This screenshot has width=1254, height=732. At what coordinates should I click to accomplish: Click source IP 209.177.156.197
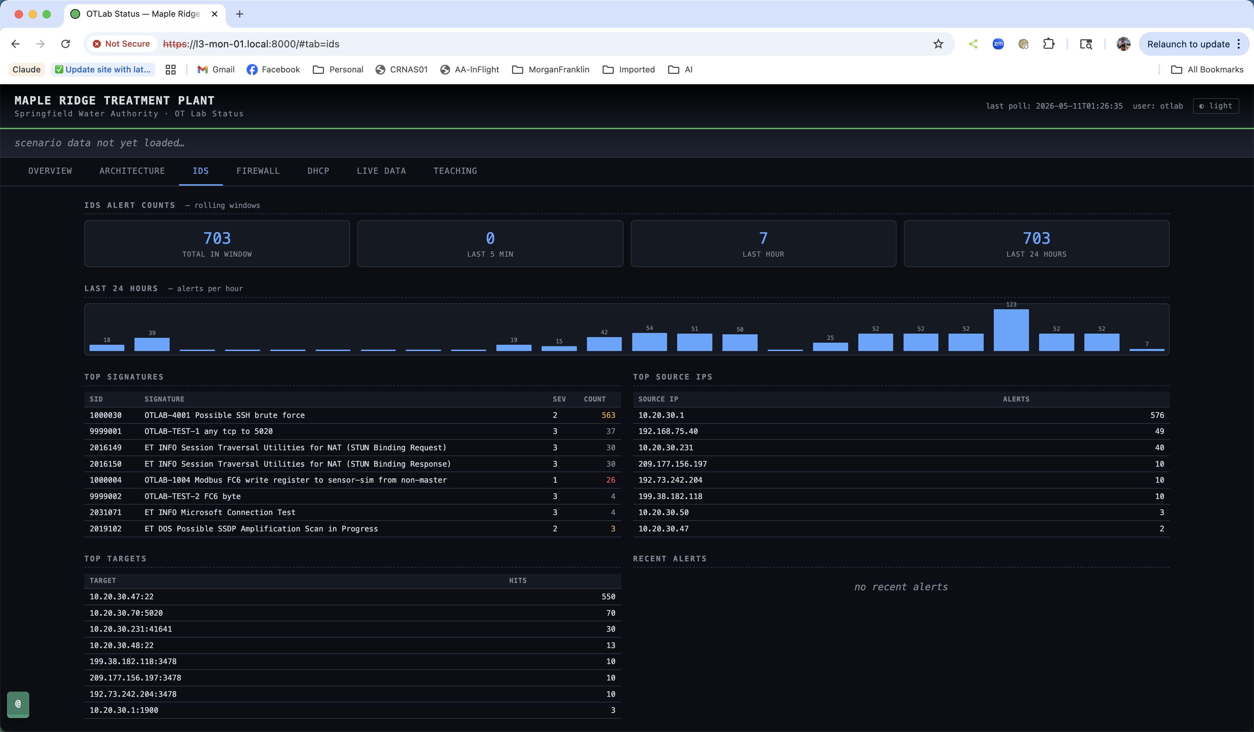click(672, 464)
